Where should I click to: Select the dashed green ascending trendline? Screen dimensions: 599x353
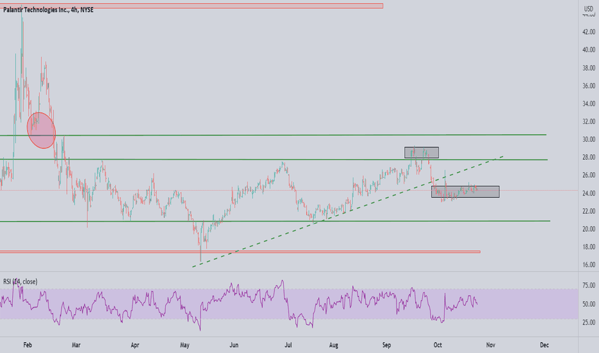(348, 212)
